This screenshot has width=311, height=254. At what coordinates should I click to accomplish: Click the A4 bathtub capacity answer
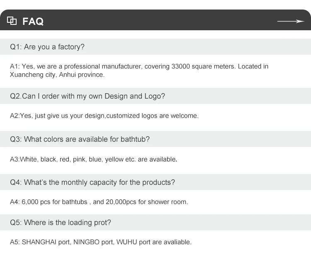coord(99,202)
